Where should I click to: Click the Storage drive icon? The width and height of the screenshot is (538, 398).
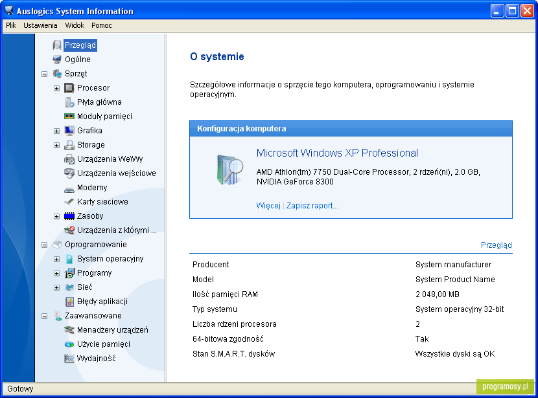point(69,145)
